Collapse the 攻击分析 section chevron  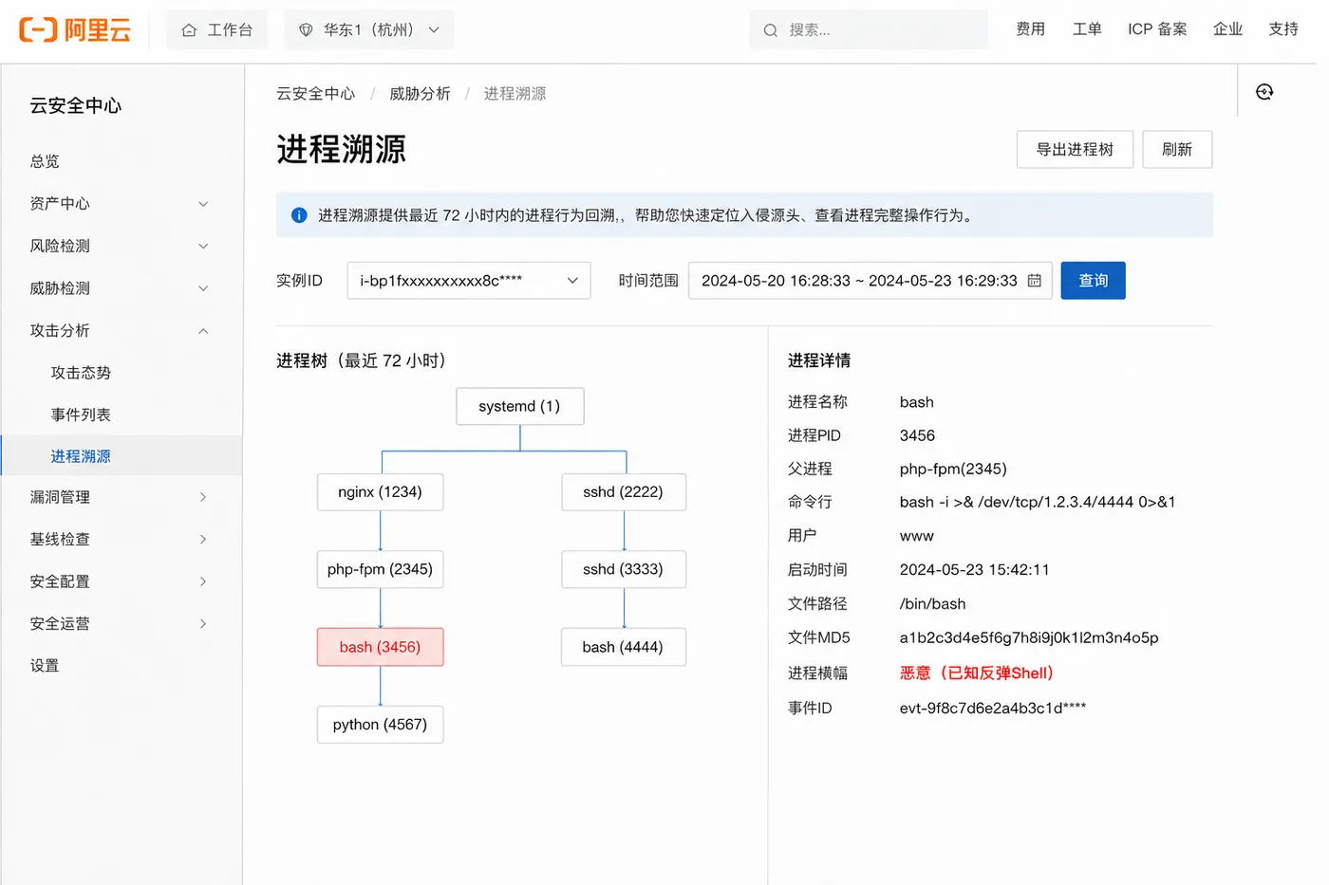(203, 331)
